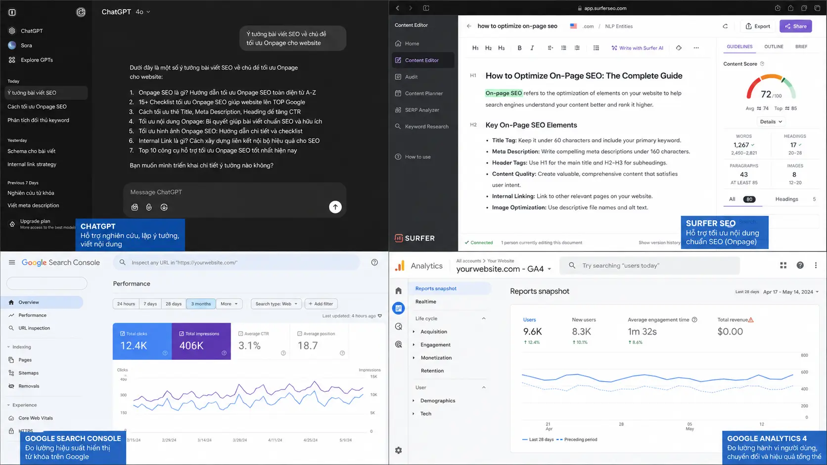
Task: Open Removals in Search Console
Action: tap(29, 386)
